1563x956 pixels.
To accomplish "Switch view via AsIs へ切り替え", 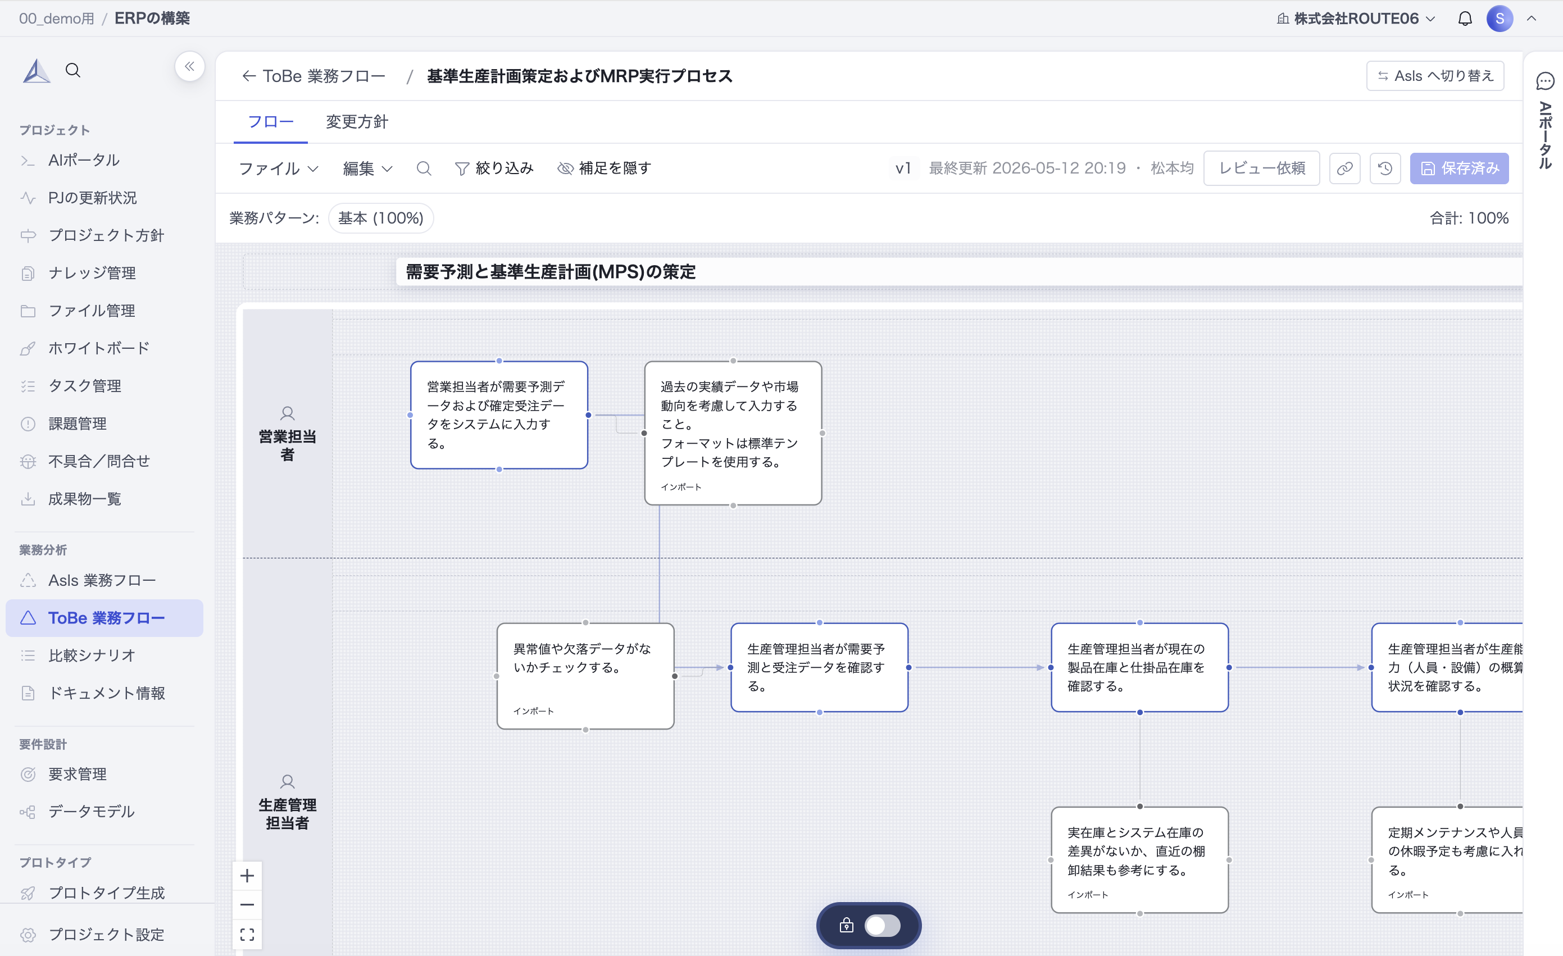I will [x=1435, y=76].
